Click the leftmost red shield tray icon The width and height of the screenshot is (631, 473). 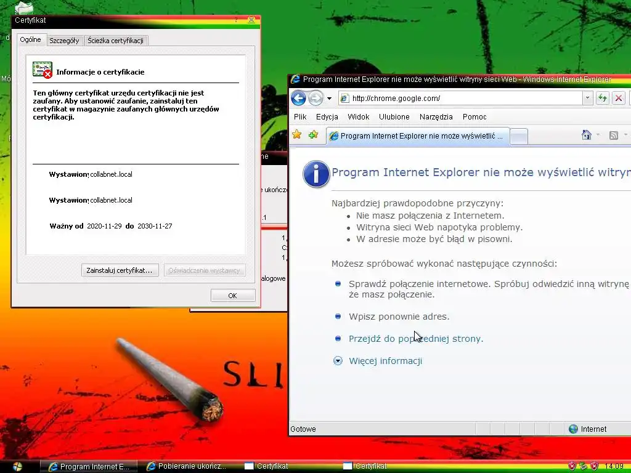coord(571,466)
